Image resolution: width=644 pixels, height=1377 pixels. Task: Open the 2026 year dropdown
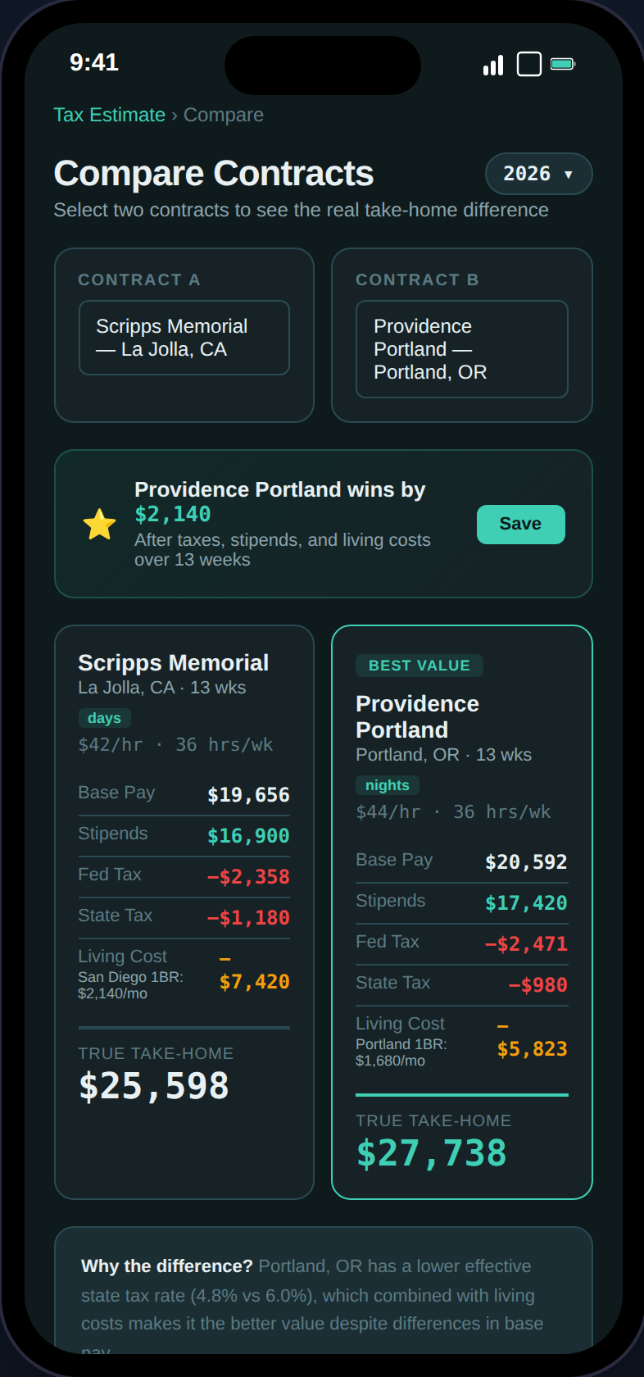pos(538,174)
